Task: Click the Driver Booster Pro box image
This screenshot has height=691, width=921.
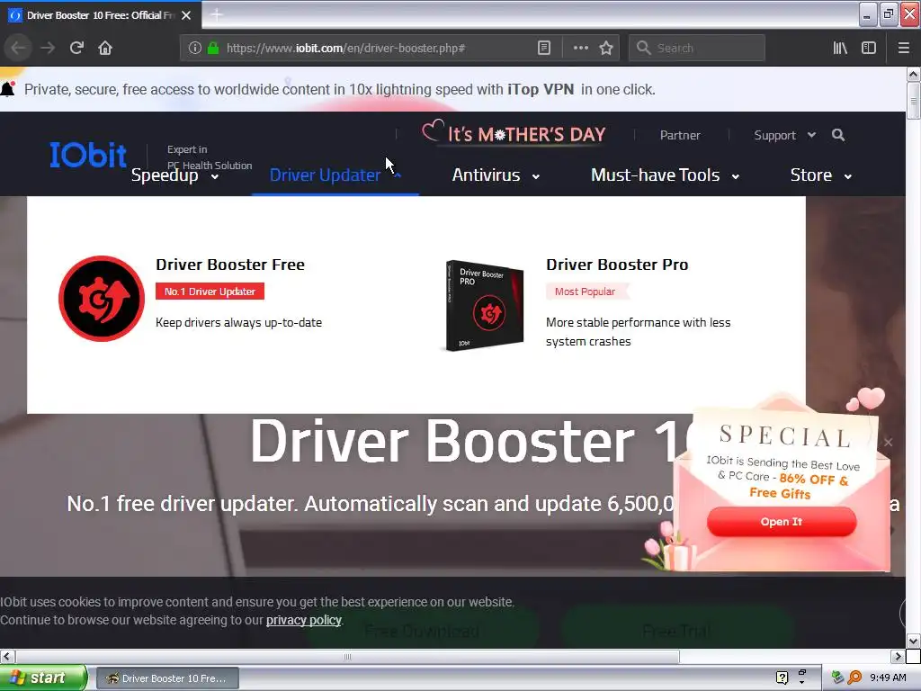Action: 484,306
